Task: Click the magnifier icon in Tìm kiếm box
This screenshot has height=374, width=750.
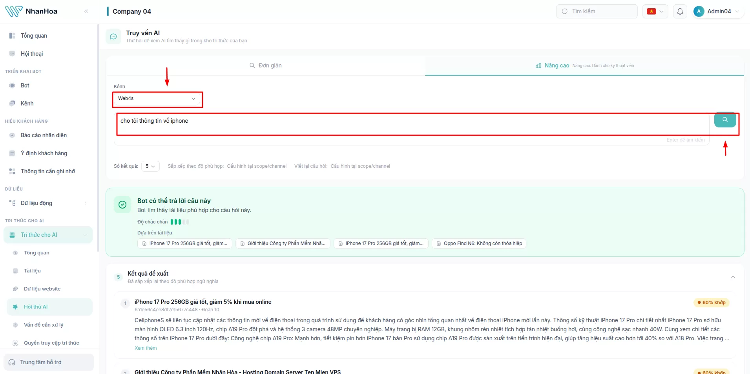Action: click(x=565, y=11)
